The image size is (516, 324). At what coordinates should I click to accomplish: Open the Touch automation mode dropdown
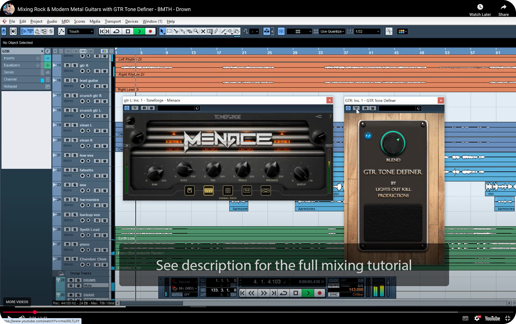(81, 31)
